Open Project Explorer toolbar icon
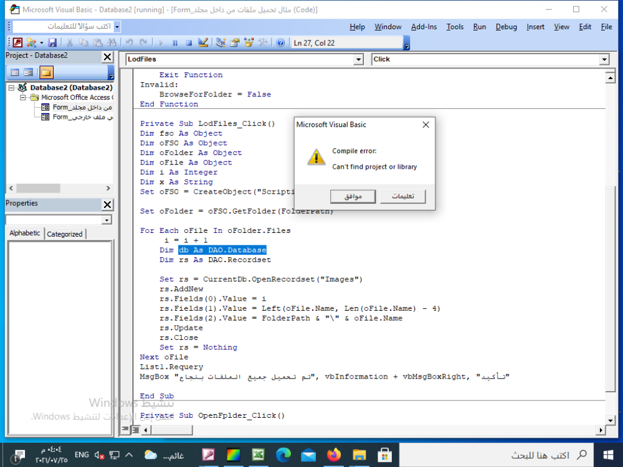 221,42
